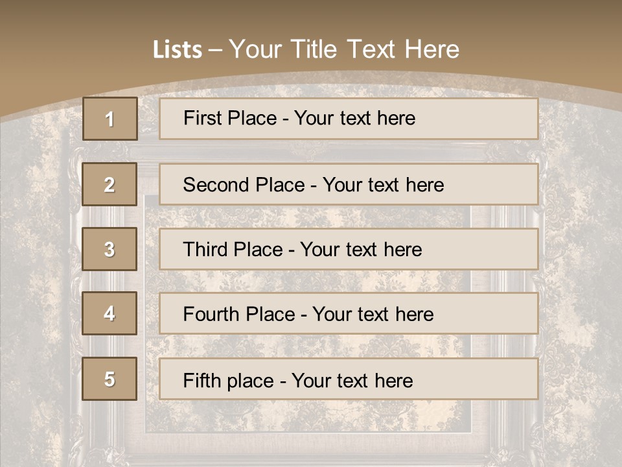Click the number 5 box
Image resolution: width=622 pixels, height=467 pixels.
109,379
